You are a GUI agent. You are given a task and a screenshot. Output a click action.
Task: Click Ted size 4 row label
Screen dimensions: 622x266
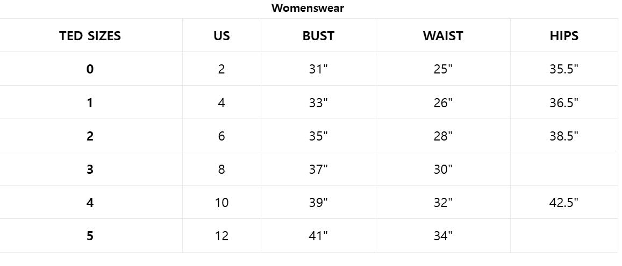90,203
